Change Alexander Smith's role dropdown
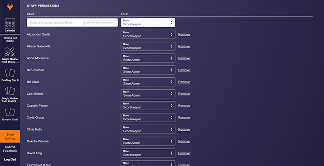324x166 pixels. click(148, 34)
